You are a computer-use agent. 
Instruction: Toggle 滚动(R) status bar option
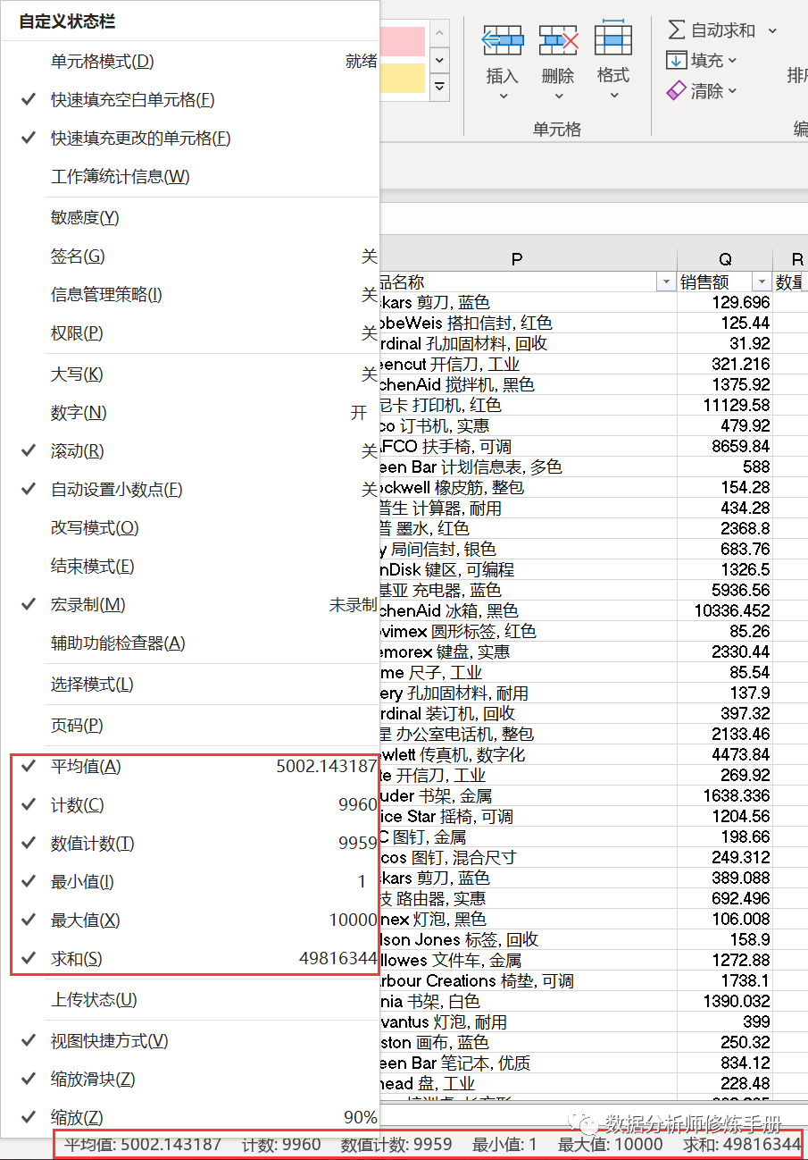pyautogui.click(x=190, y=451)
